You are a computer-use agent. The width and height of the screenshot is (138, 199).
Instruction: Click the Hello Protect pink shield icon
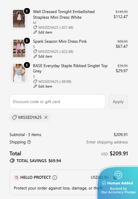click(17, 178)
